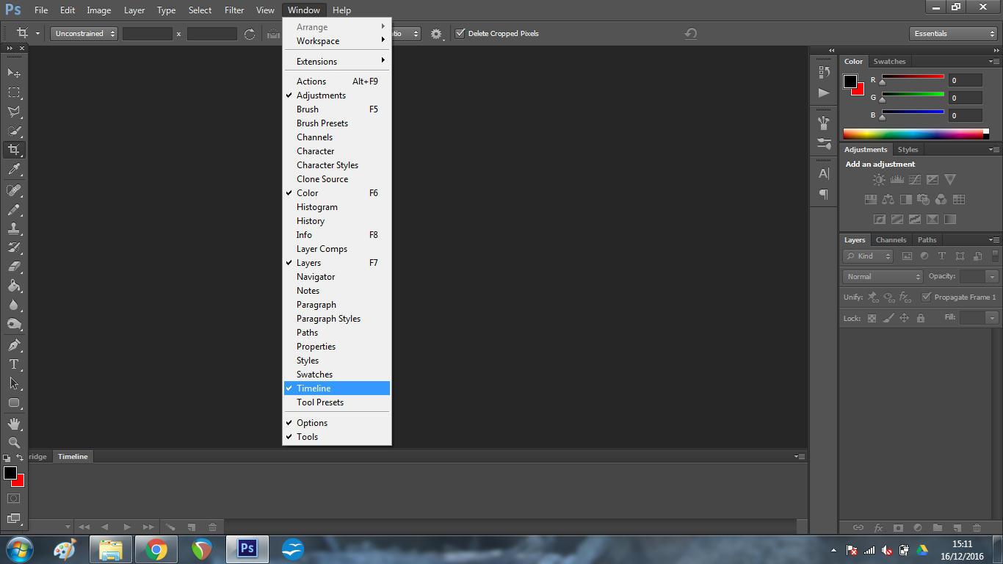
Task: Select the Hand tool
Action: click(13, 424)
